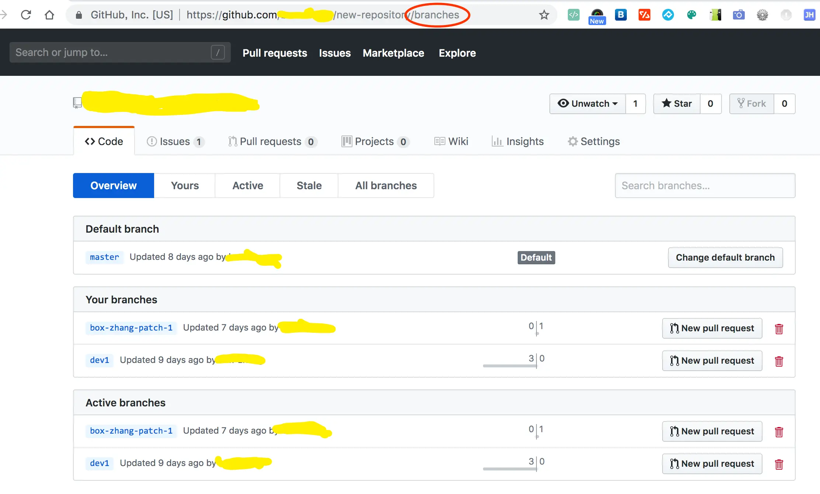
Task: Go to browser home icon
Action: [49, 15]
